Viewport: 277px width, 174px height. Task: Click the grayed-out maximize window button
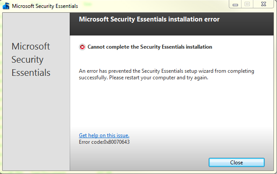[247, 4]
